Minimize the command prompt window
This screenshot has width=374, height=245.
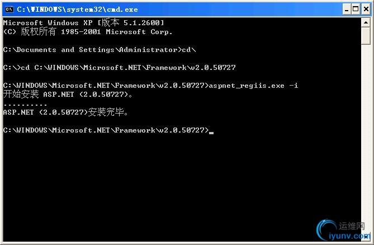pyautogui.click(x=347, y=10)
